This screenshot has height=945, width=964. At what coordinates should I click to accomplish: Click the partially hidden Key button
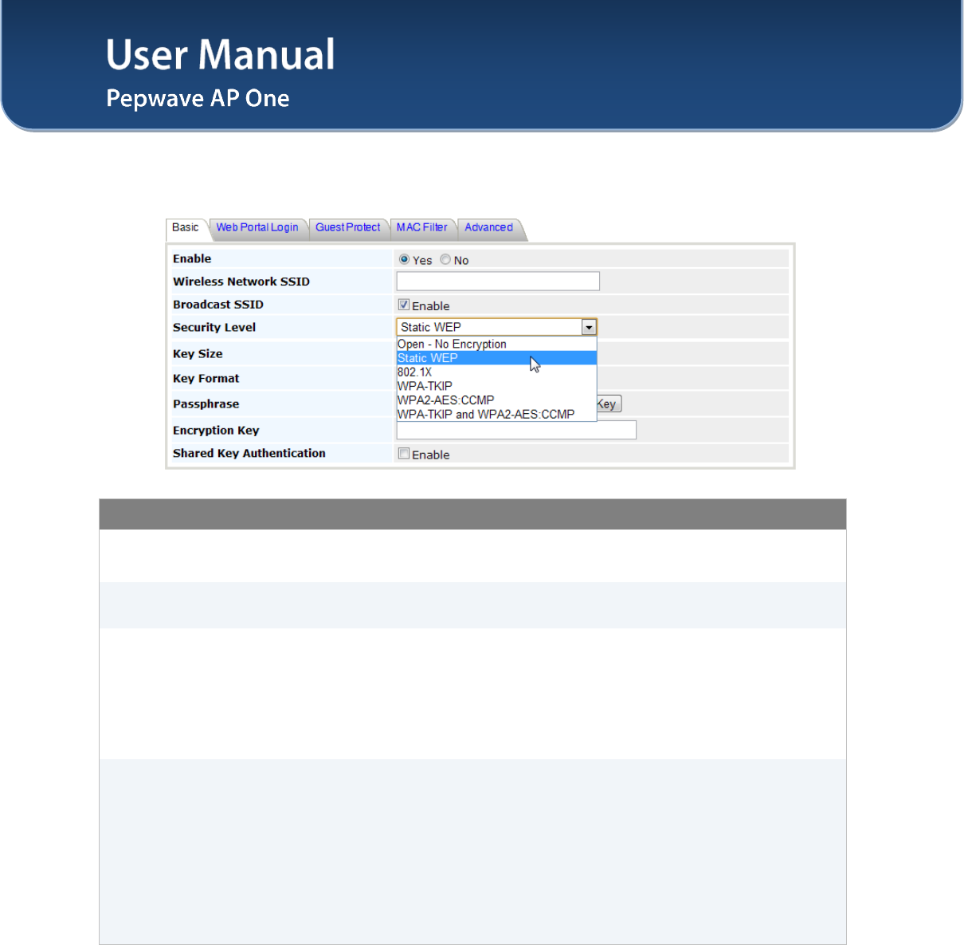(x=609, y=404)
